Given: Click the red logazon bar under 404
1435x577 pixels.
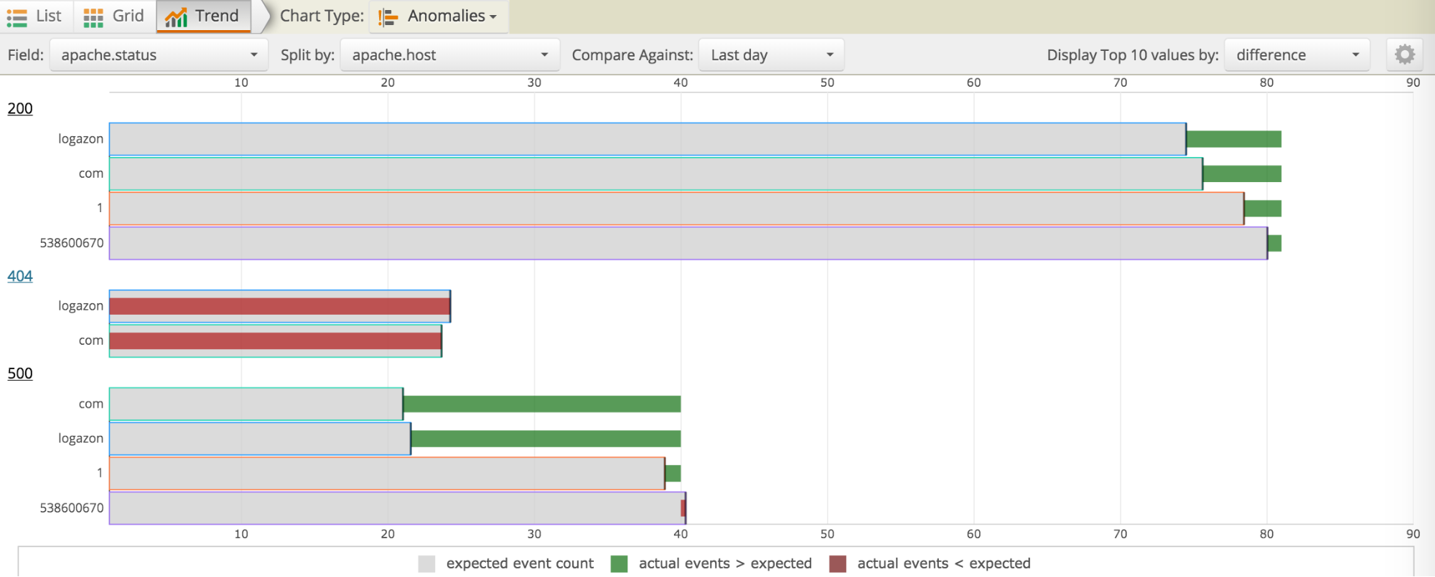Looking at the screenshot, I should coord(279,306).
